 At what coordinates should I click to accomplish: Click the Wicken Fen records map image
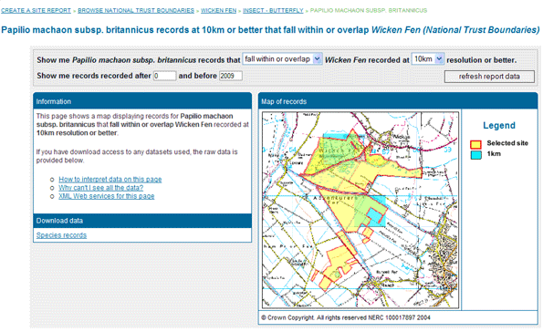point(360,210)
